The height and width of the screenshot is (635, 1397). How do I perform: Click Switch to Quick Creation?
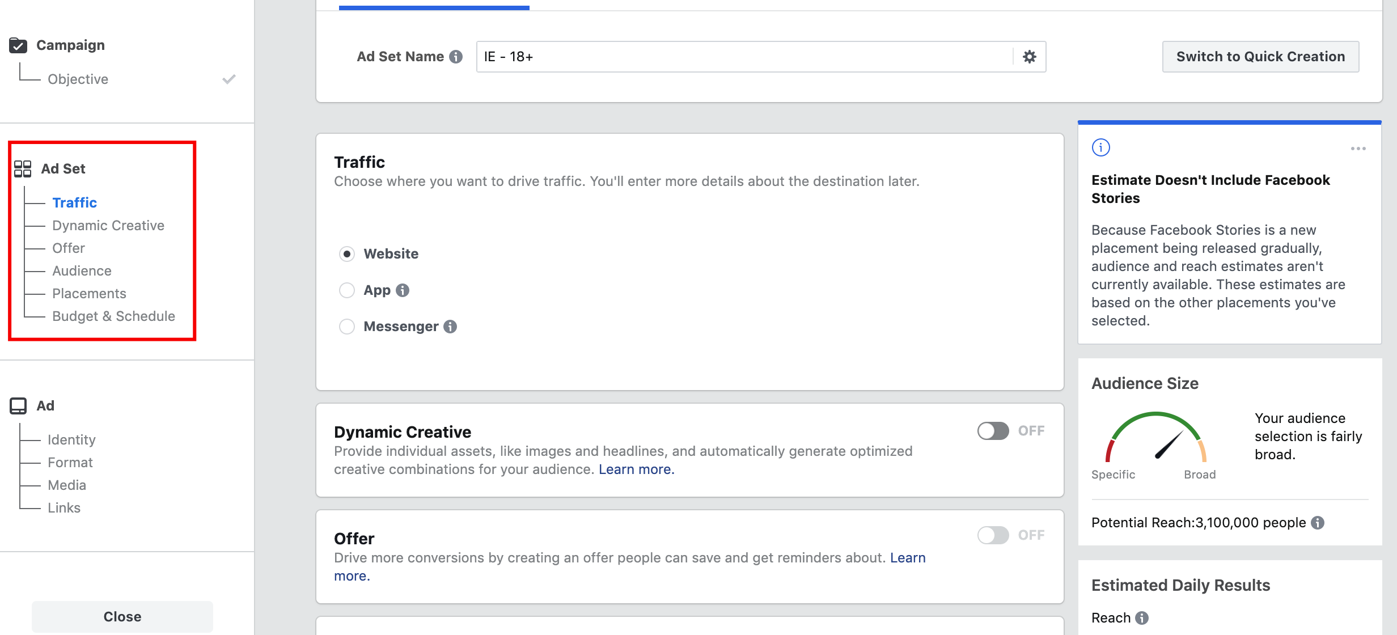point(1260,56)
